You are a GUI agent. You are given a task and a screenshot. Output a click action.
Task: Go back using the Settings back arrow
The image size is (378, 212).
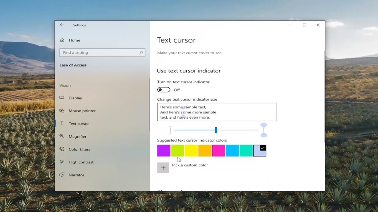tap(62, 25)
